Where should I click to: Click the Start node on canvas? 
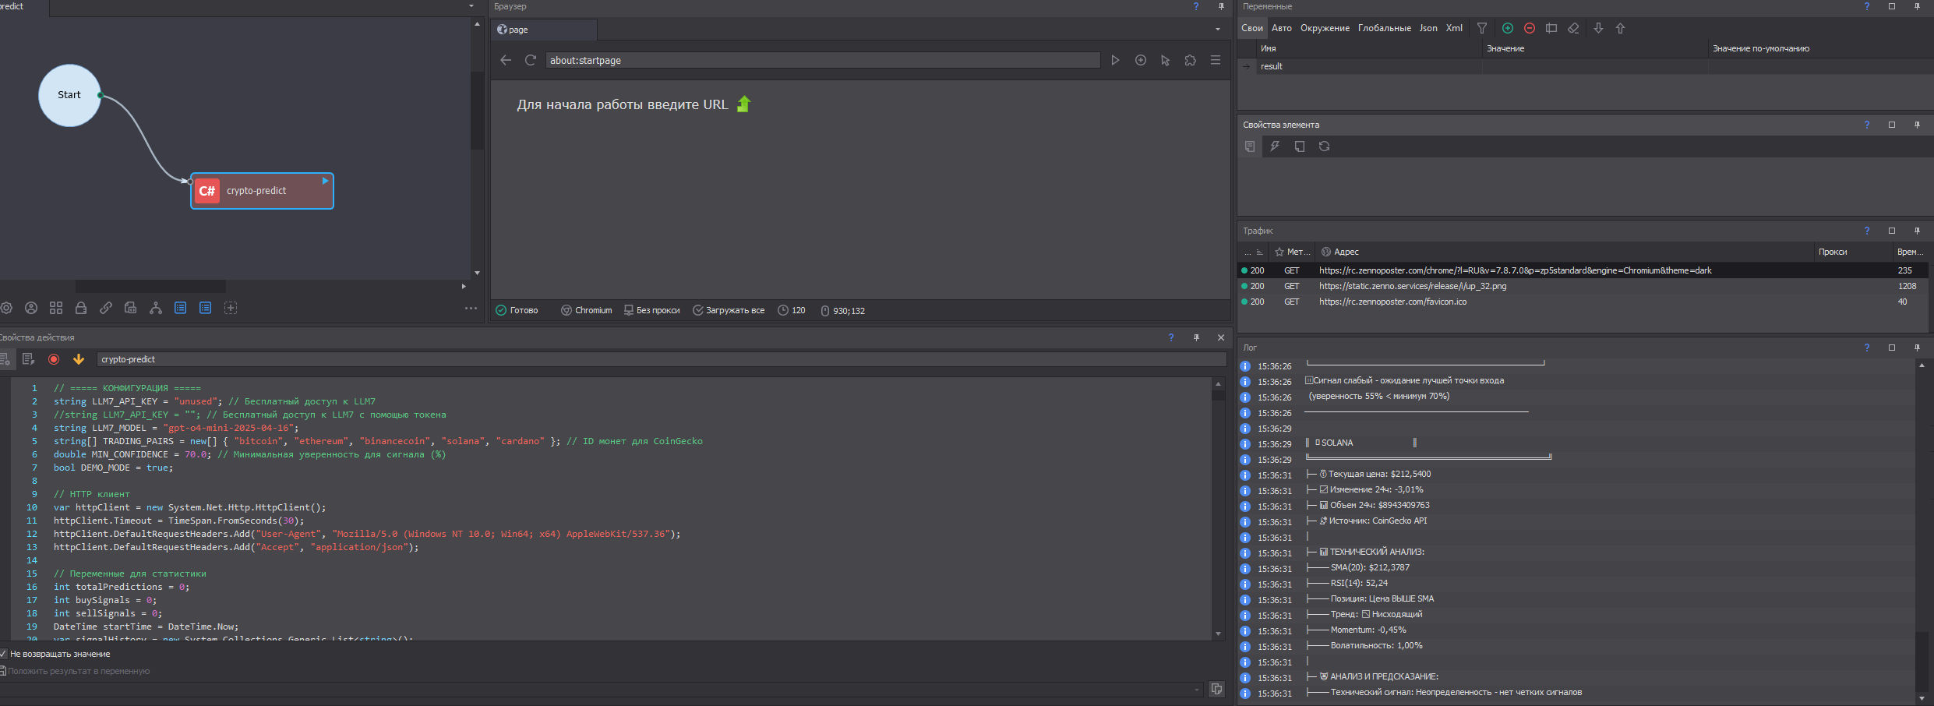click(x=69, y=95)
